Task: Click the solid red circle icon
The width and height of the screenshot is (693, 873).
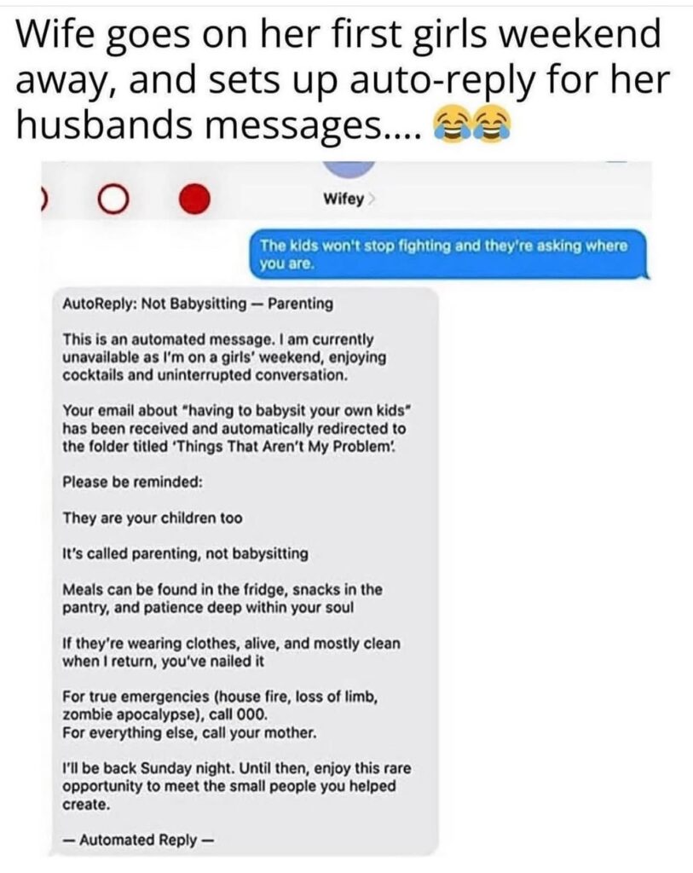Action: (195, 199)
